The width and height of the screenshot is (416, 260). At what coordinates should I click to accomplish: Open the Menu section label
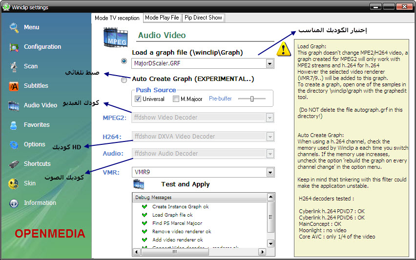pos(32,27)
